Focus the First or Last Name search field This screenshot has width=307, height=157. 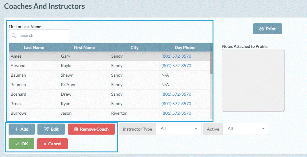(x=43, y=36)
